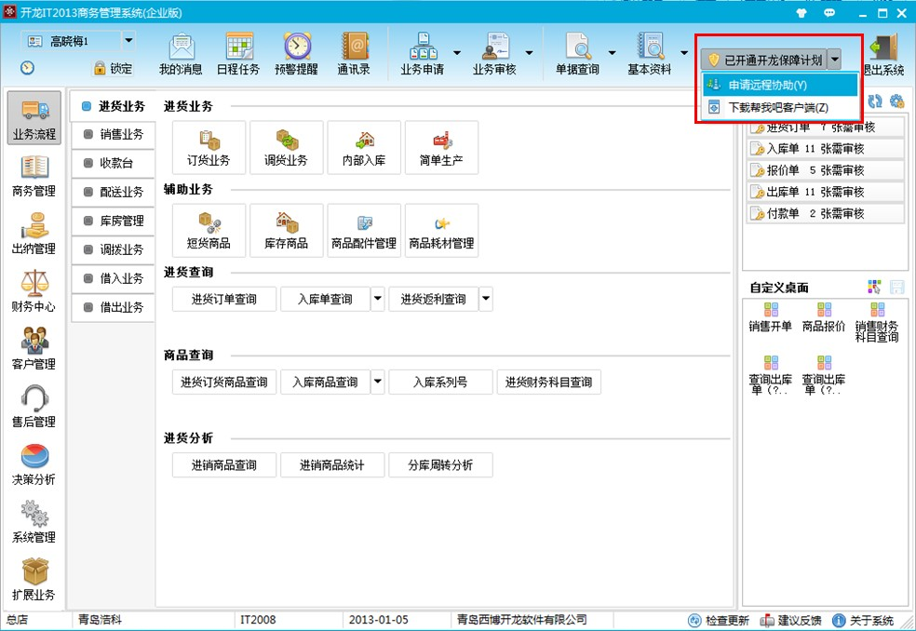Click 进货订单查询 button
Screen dimensions: 916x631
[x=224, y=299]
